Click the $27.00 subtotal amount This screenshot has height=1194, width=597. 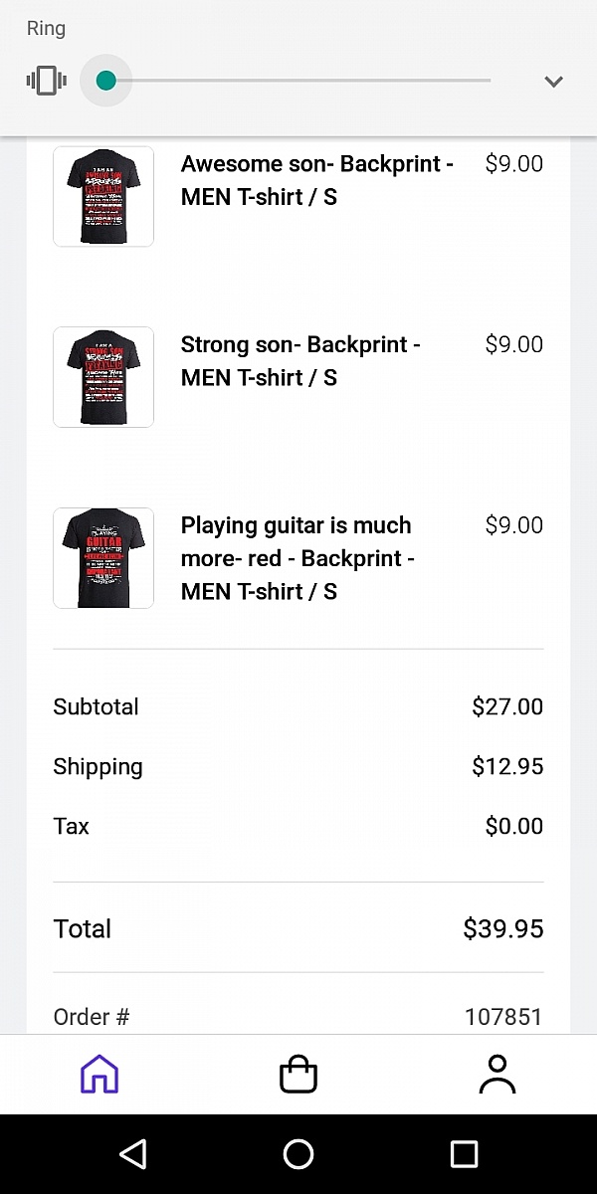coord(507,707)
